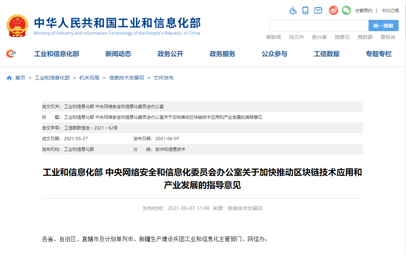Click the home icon in breadcrumb
The image size is (406, 255).
point(9,78)
